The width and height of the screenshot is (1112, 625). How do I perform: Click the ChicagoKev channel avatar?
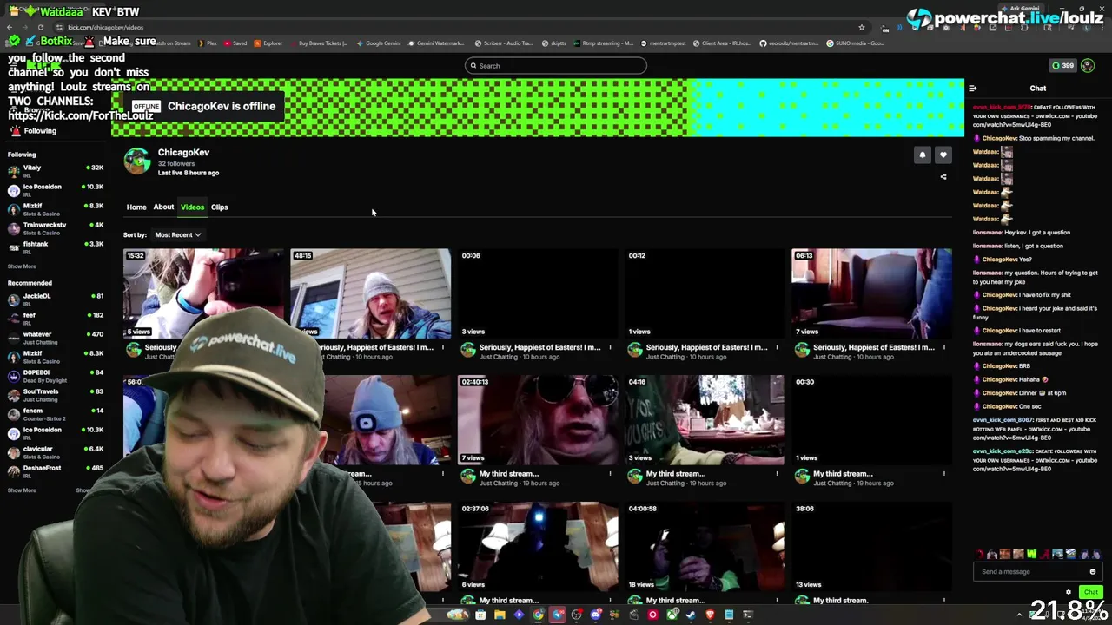coord(136,161)
